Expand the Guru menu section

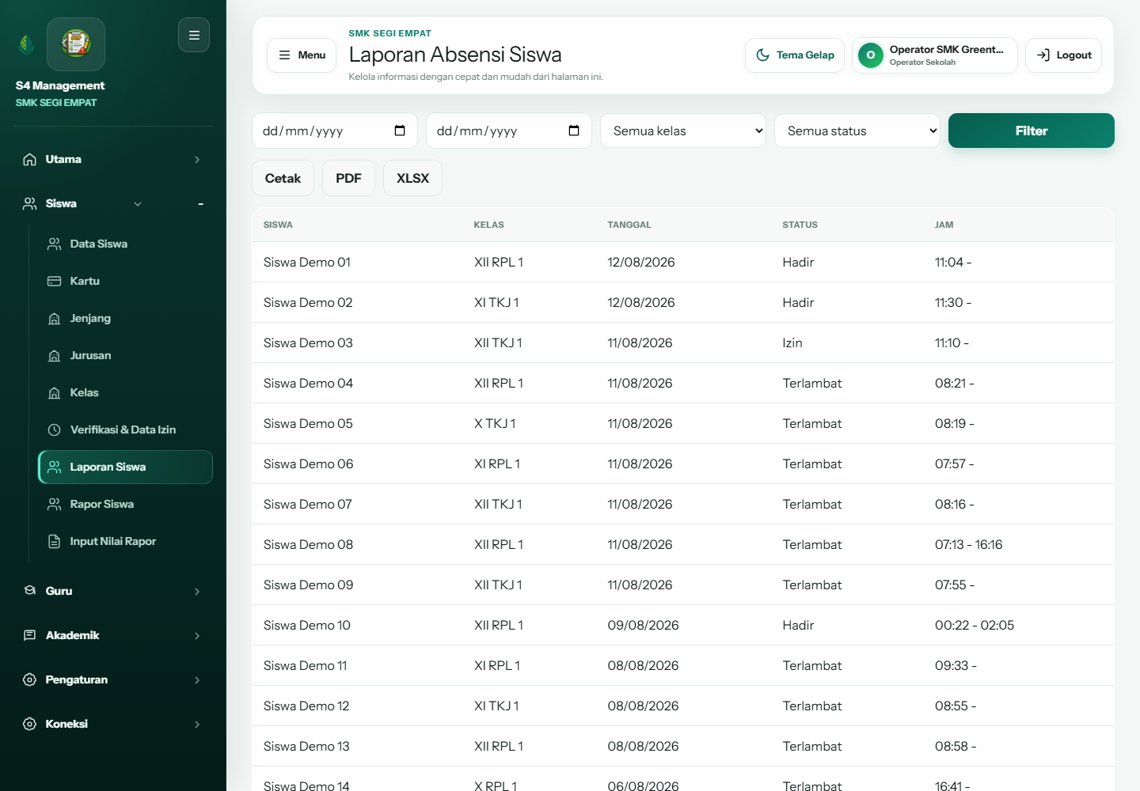[x=112, y=591]
